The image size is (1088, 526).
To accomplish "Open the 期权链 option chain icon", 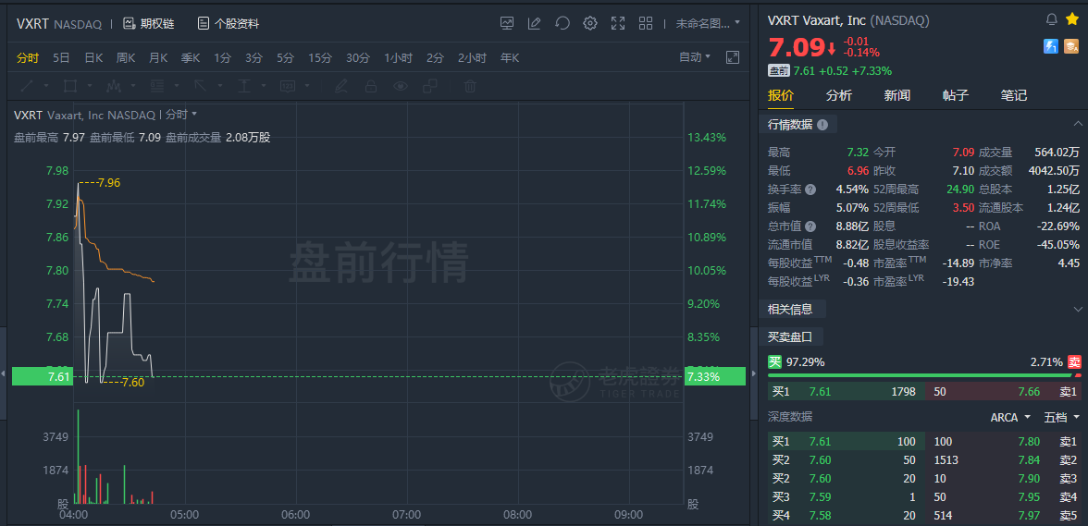I will [130, 23].
